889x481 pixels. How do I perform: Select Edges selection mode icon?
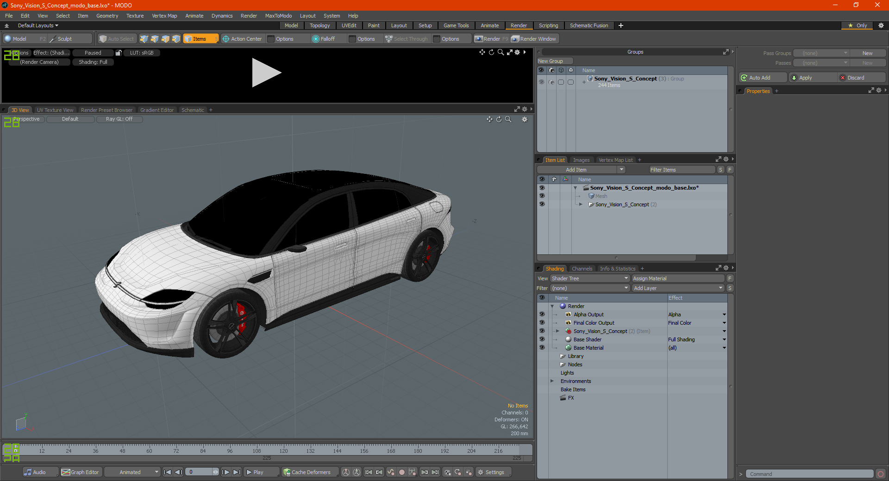click(155, 39)
